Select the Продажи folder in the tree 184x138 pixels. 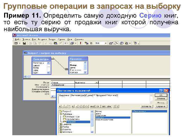coord(72,122)
